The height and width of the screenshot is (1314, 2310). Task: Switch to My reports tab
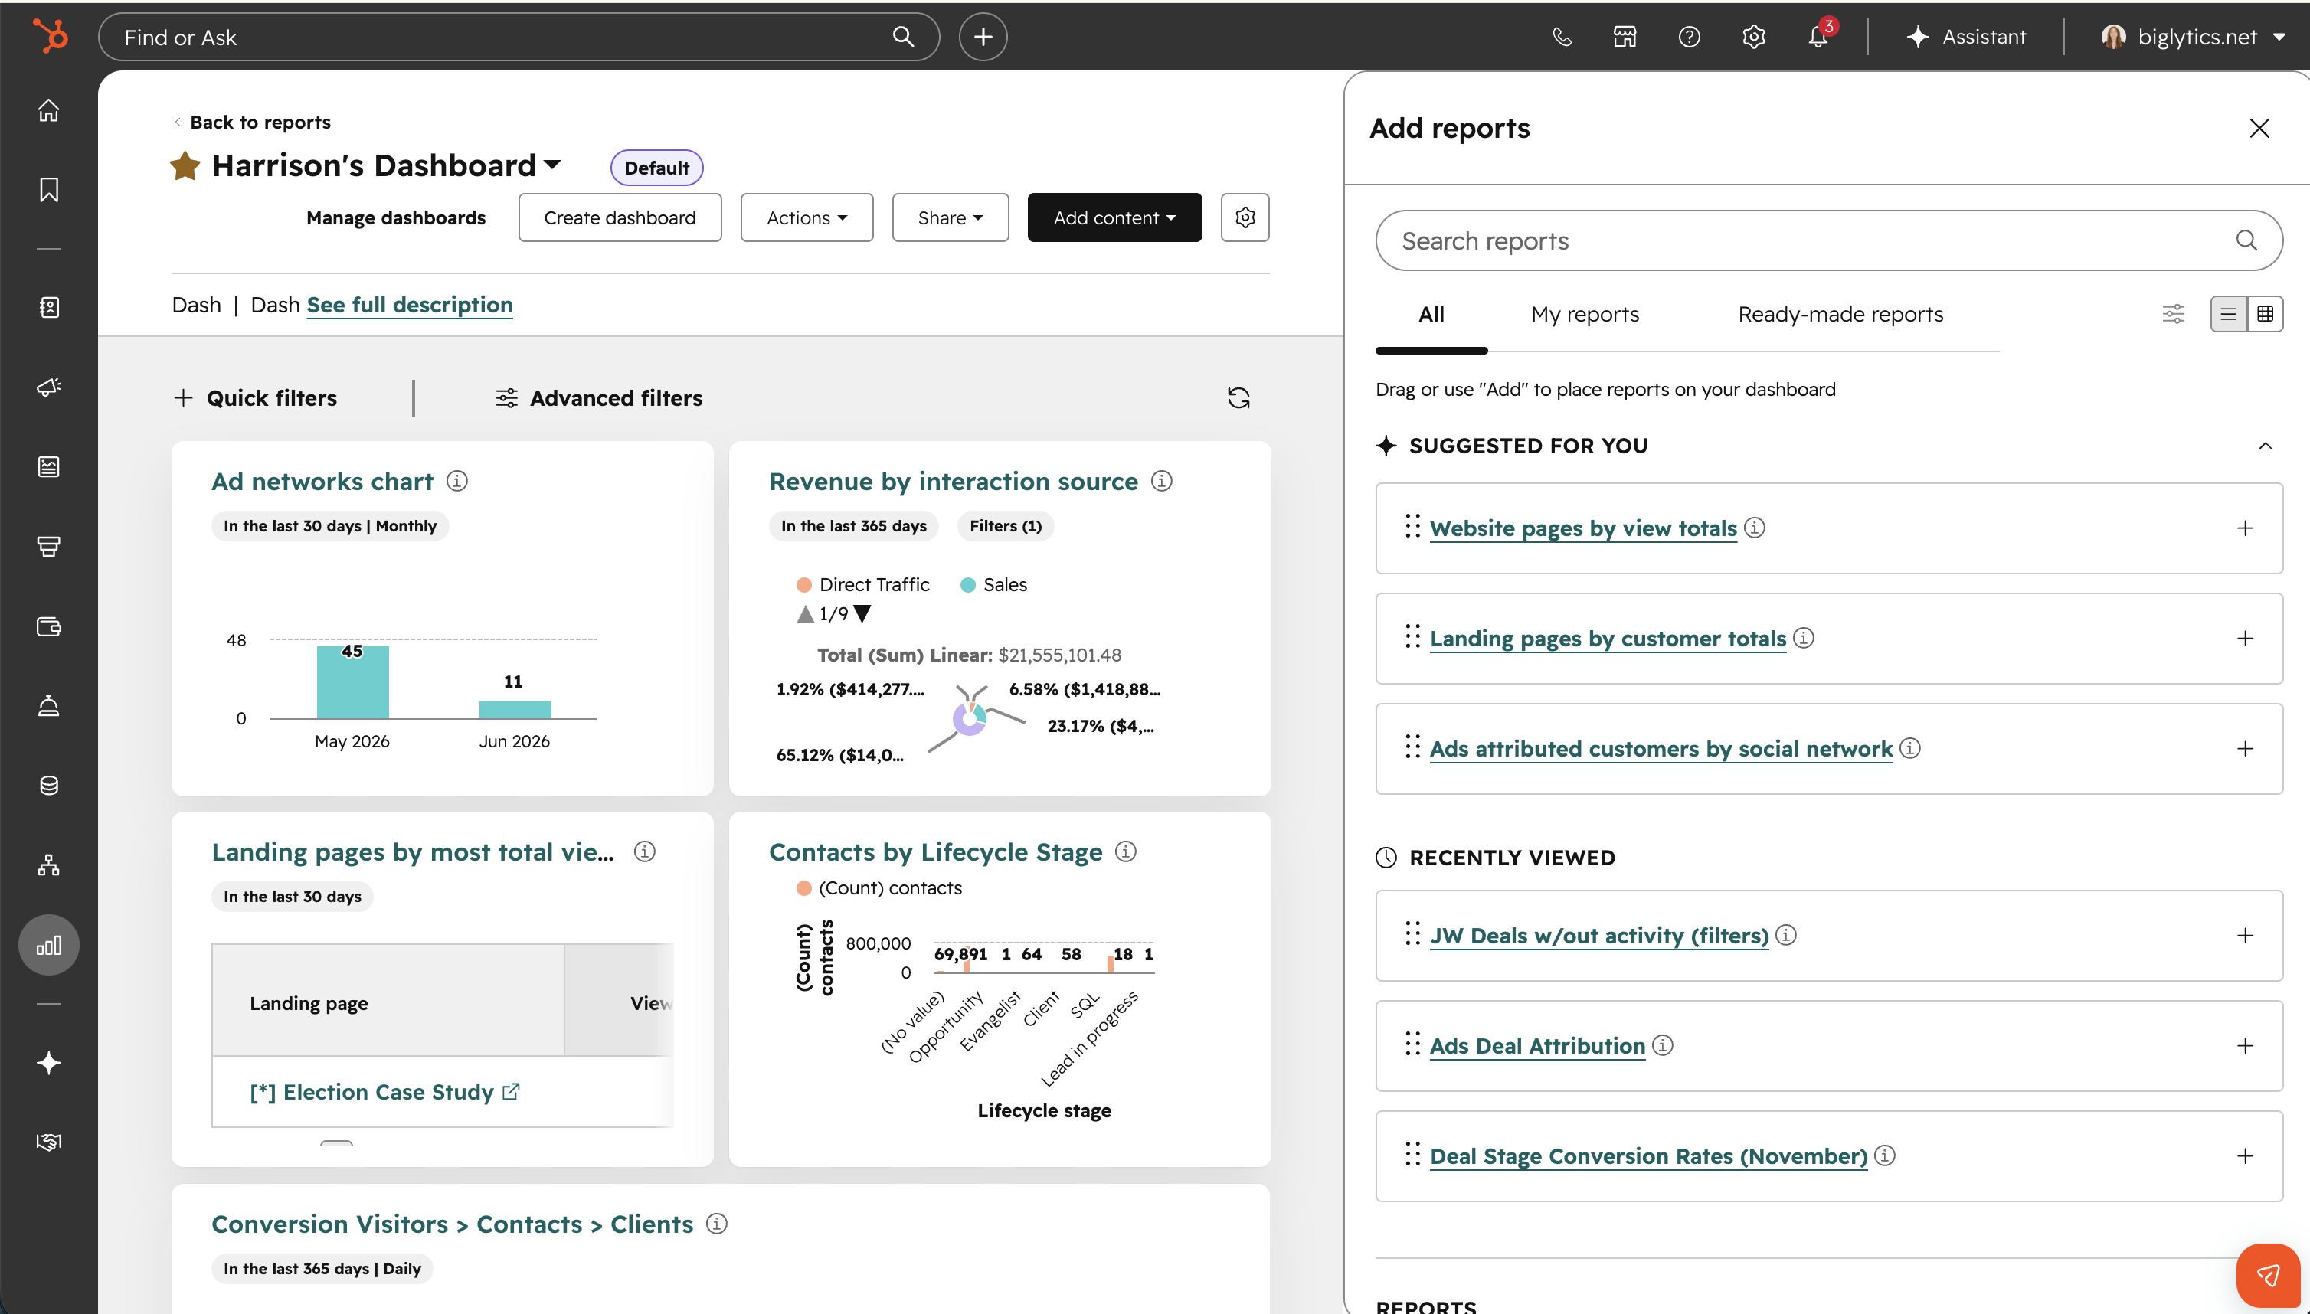click(1585, 314)
